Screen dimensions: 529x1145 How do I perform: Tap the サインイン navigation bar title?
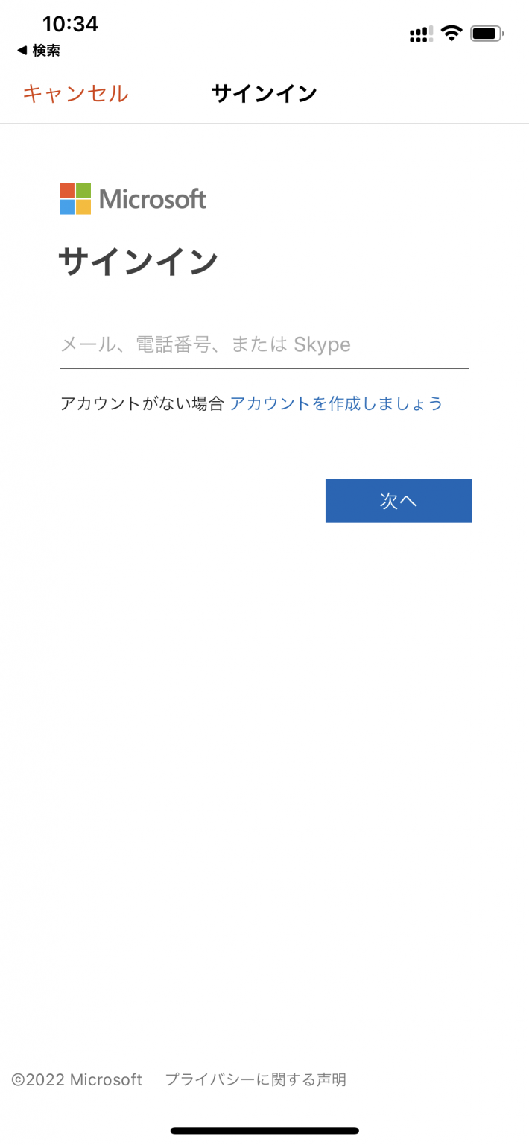click(264, 94)
